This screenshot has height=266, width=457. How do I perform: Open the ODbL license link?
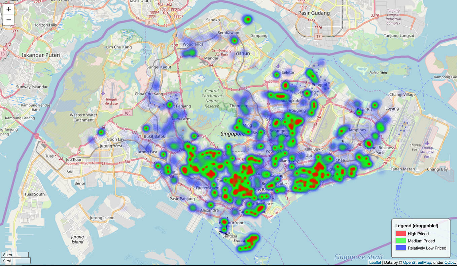pos(450,262)
